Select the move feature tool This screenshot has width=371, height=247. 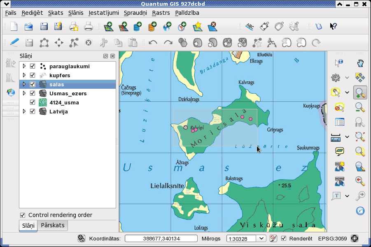pyautogui.click(x=59, y=43)
